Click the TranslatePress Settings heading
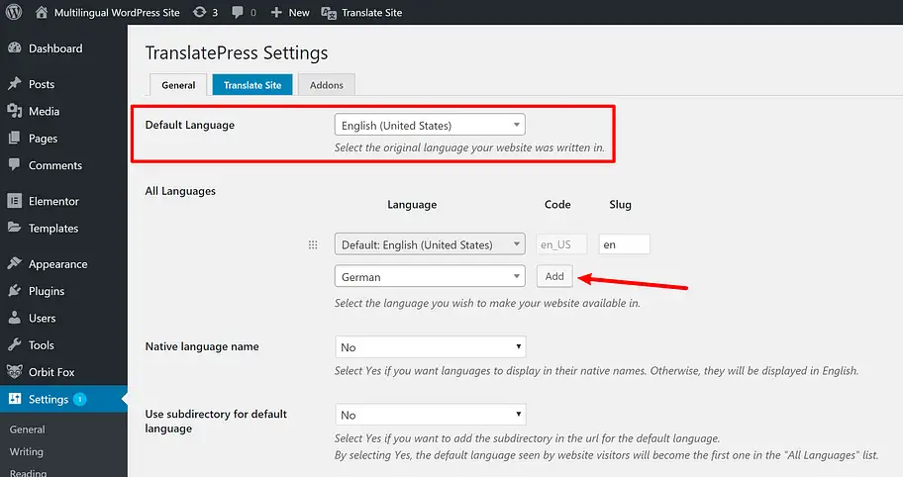 click(x=237, y=52)
